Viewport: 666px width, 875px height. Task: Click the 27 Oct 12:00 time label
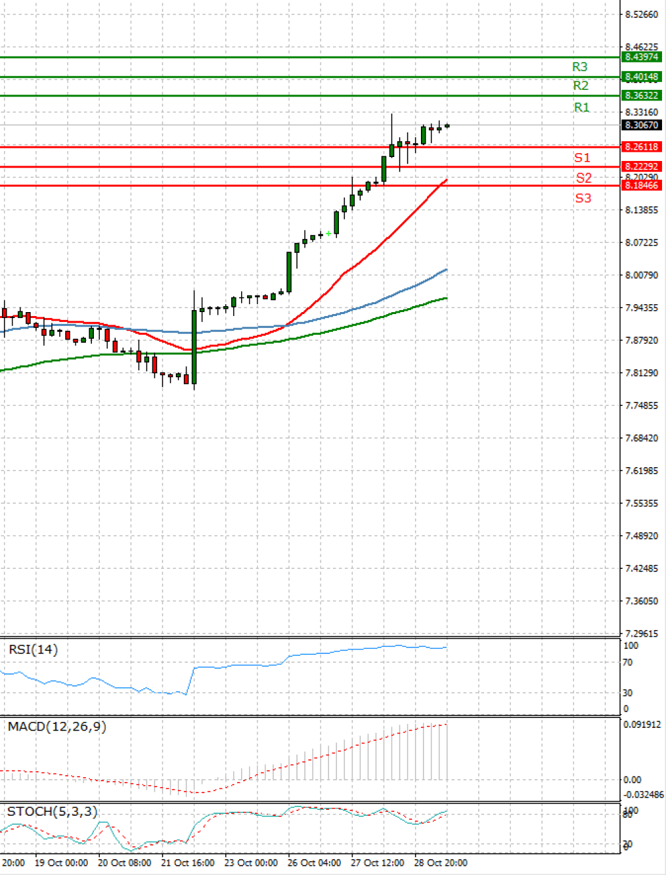(x=378, y=862)
